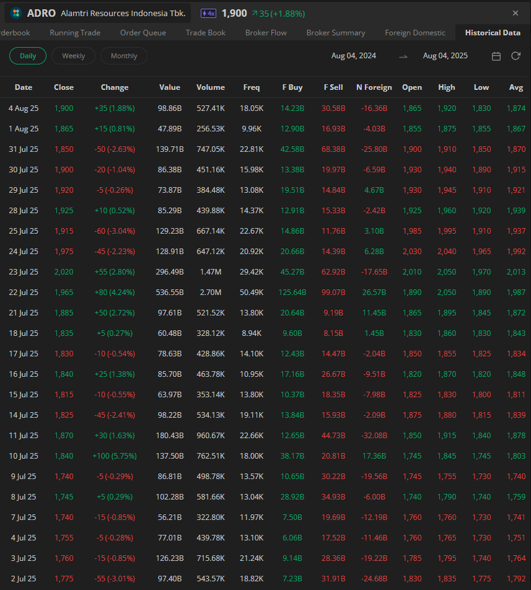Click the Close column header
Viewport: 531px width, 590px height.
tap(64, 87)
